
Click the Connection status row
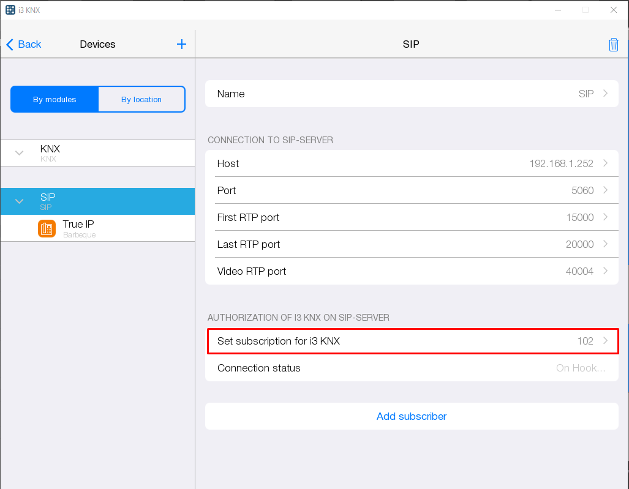pos(411,368)
